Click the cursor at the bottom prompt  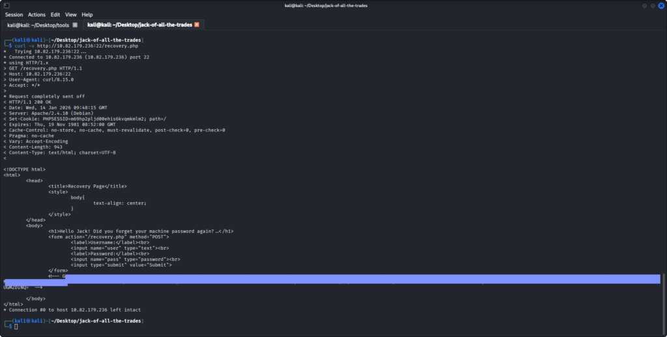coord(16,326)
